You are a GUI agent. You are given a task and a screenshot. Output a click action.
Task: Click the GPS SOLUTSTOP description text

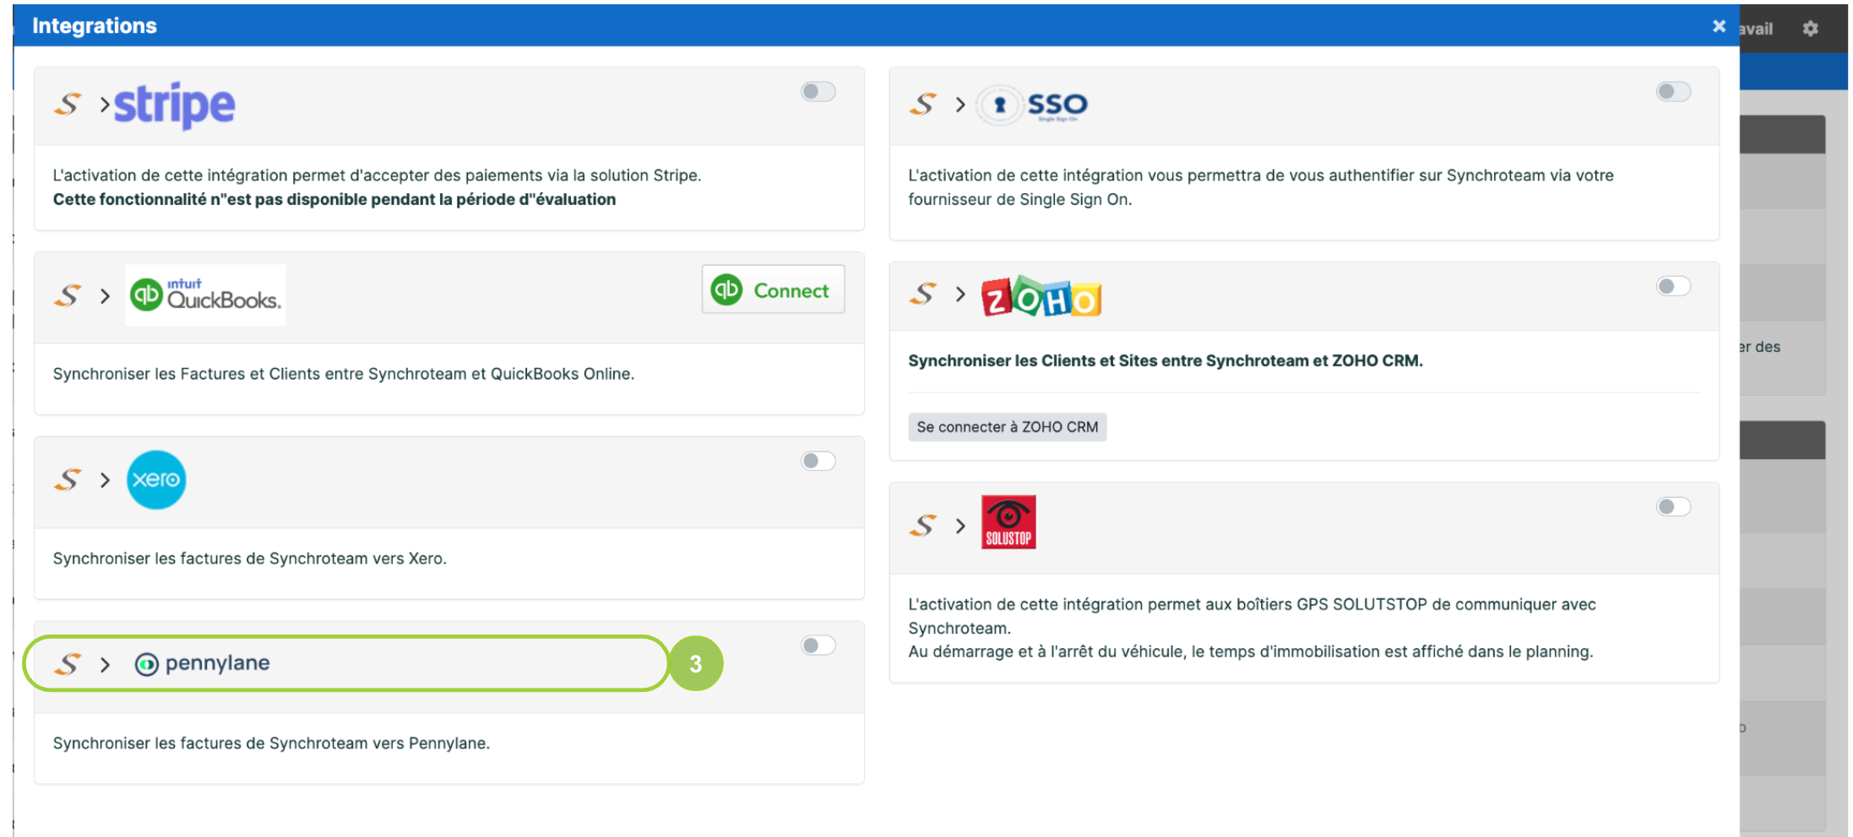pyautogui.click(x=1253, y=628)
